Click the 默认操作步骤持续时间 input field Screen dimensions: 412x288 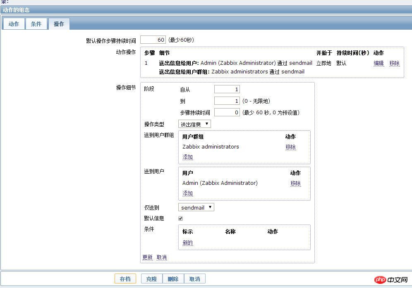point(153,40)
